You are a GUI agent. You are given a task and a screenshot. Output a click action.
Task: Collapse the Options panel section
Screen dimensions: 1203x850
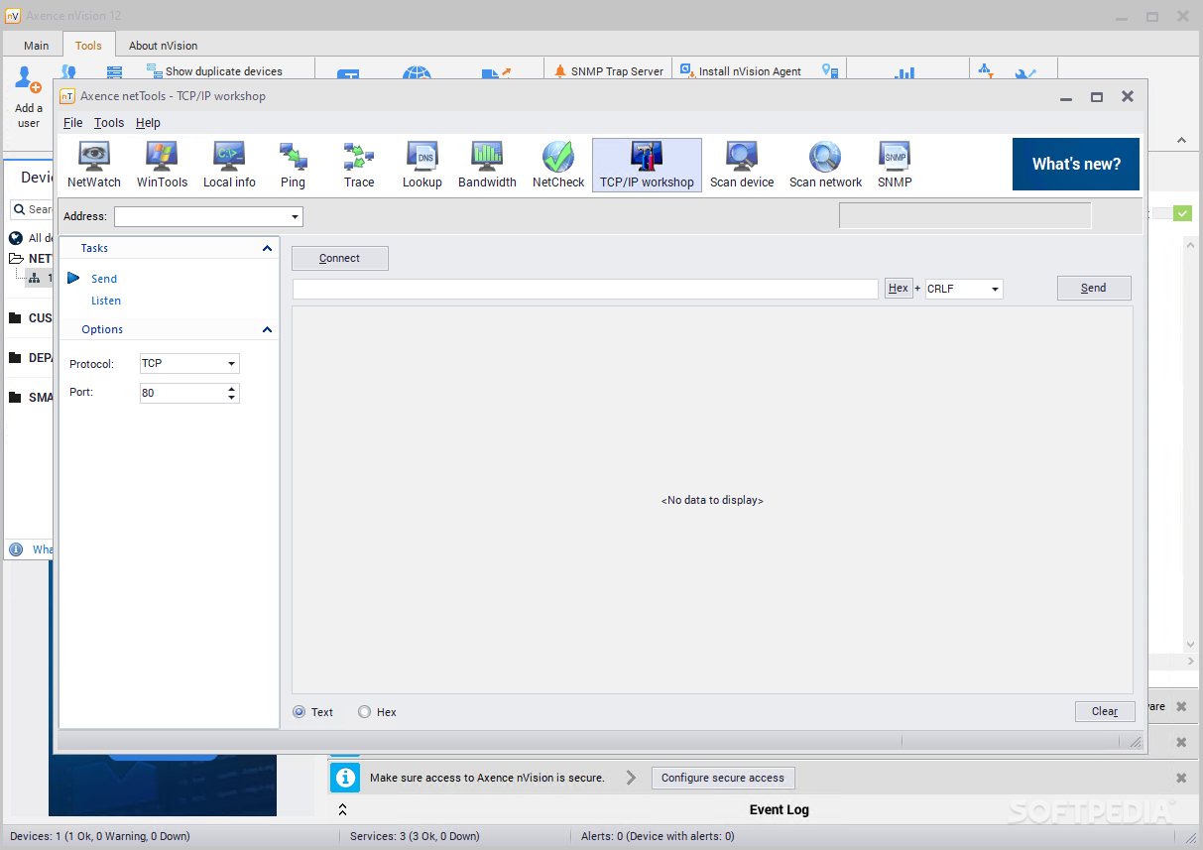[267, 329]
